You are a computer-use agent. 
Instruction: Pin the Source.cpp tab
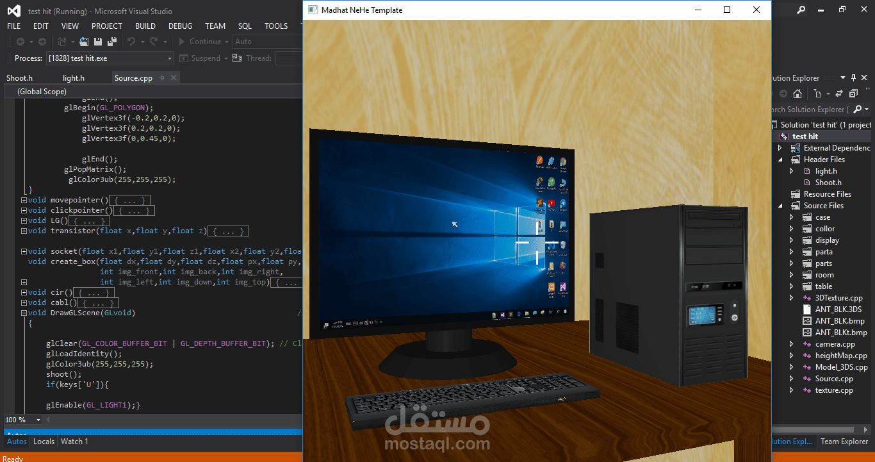161,78
